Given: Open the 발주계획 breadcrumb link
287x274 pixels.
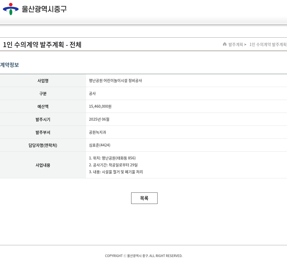Looking at the screenshot, I should click(x=236, y=45).
